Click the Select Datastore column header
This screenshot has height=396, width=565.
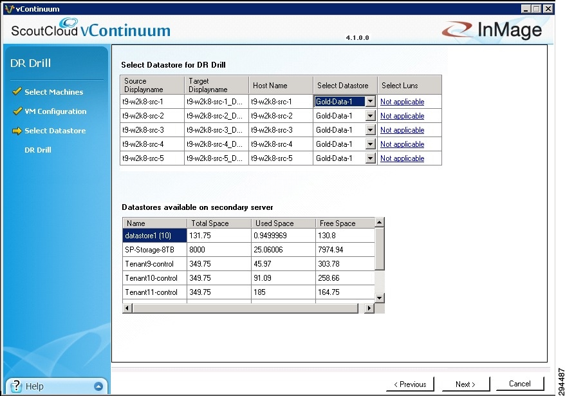point(345,85)
